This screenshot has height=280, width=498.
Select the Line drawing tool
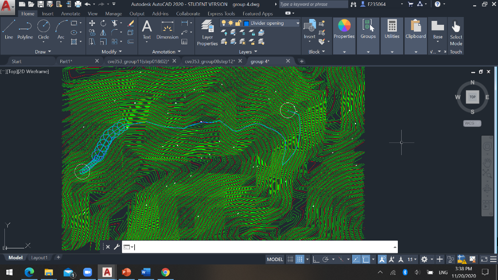coord(9,30)
